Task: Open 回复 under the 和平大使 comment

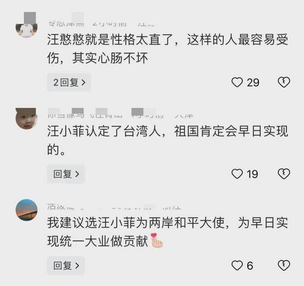Action: 66,265
